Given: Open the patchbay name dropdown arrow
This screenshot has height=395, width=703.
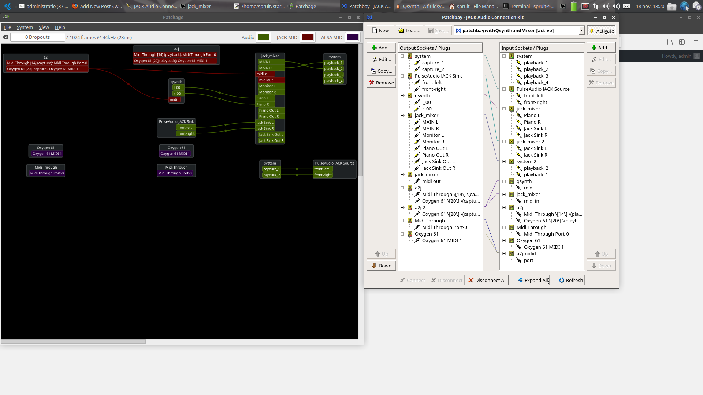Looking at the screenshot, I should tap(581, 31).
